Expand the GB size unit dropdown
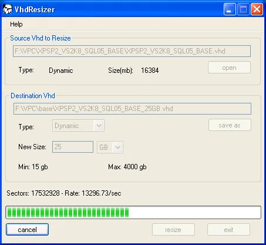266x245 pixels. (110, 147)
